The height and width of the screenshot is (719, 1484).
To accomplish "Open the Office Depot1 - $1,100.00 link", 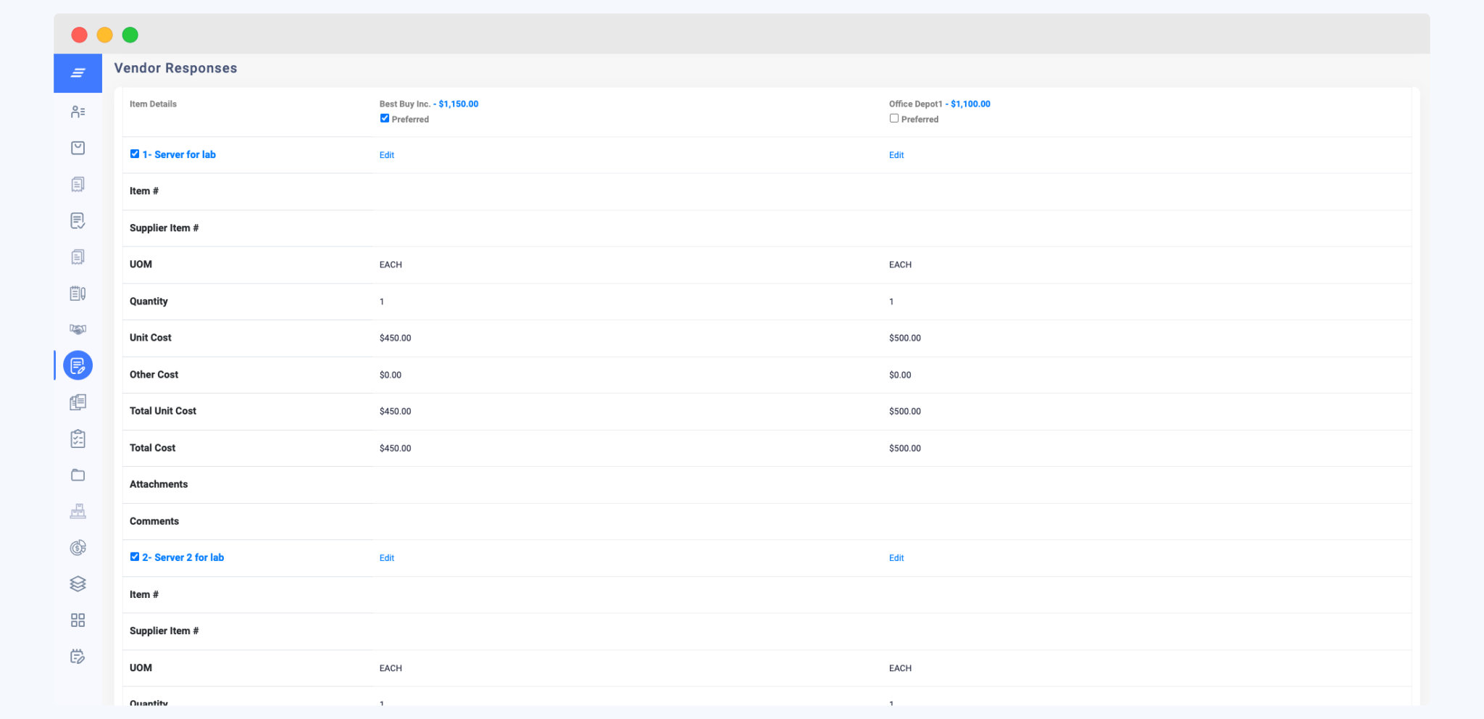I will (939, 104).
